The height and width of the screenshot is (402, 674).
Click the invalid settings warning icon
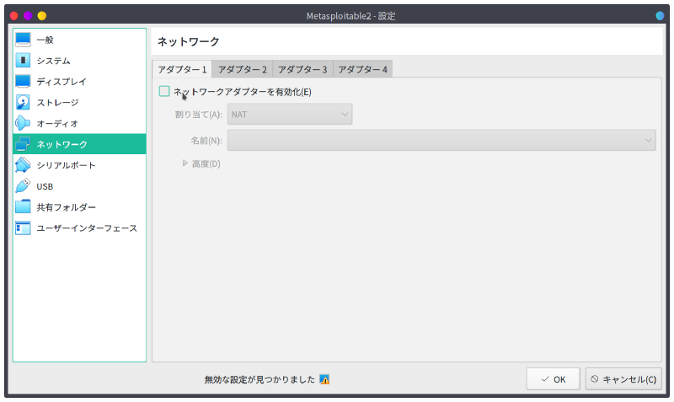pos(324,379)
